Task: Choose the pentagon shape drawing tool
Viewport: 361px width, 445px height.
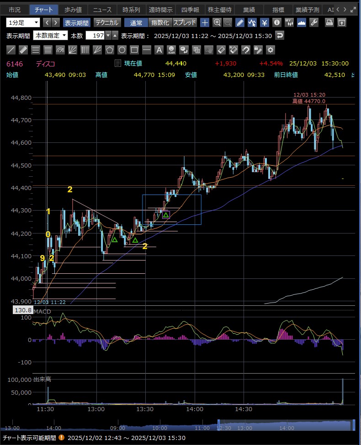Action: (110, 50)
